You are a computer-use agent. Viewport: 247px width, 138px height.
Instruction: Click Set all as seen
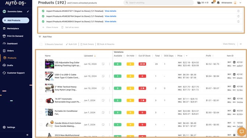click(70, 27)
